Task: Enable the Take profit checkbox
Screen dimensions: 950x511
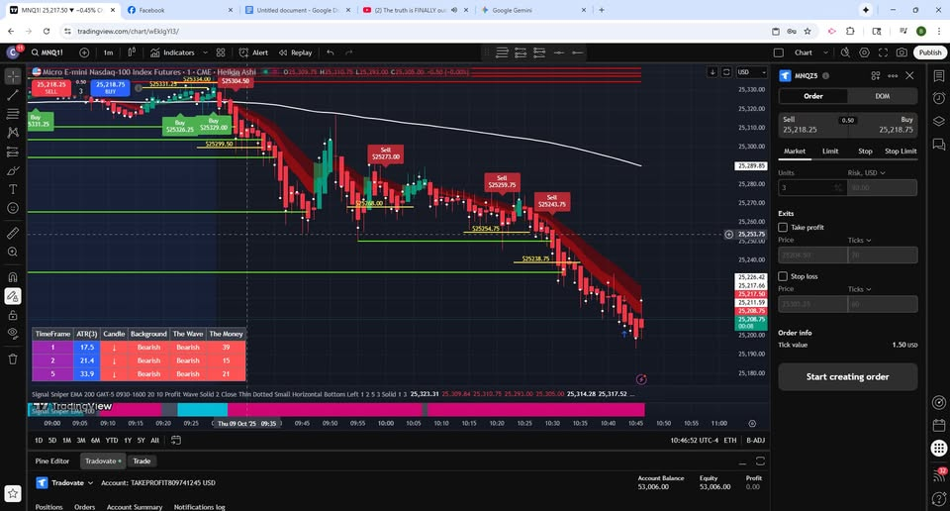Action: (x=783, y=228)
